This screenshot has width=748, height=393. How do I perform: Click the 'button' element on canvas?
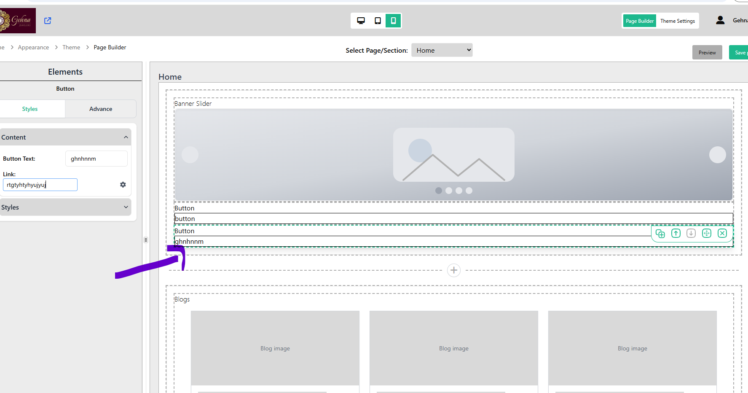453,218
